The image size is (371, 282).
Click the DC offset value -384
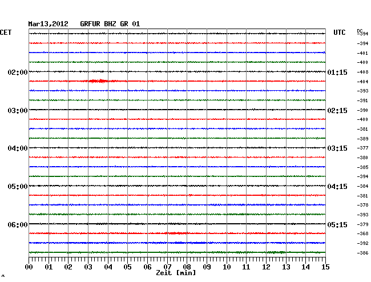point(362,186)
